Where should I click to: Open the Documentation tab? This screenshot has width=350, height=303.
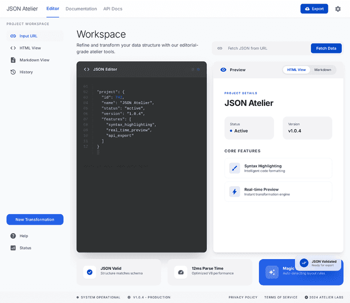[81, 9]
